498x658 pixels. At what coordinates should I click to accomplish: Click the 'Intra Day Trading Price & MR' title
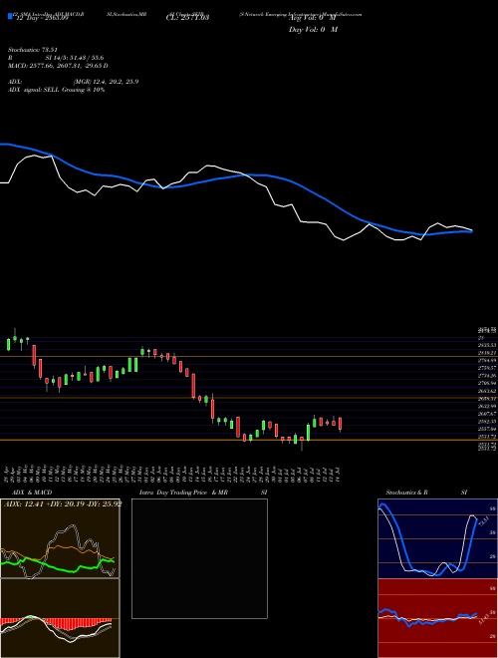184,493
